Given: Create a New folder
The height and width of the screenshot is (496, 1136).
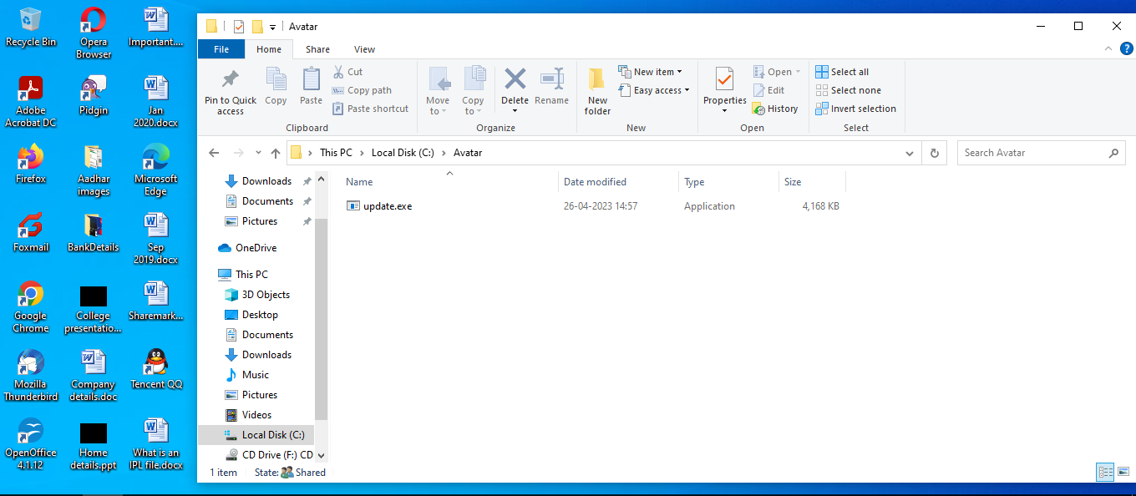Looking at the screenshot, I should pos(596,89).
